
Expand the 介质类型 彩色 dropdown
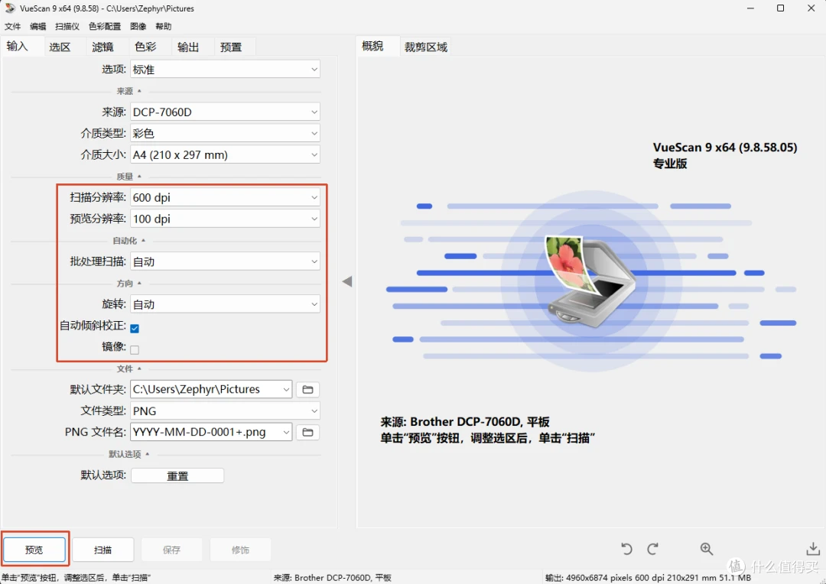225,133
